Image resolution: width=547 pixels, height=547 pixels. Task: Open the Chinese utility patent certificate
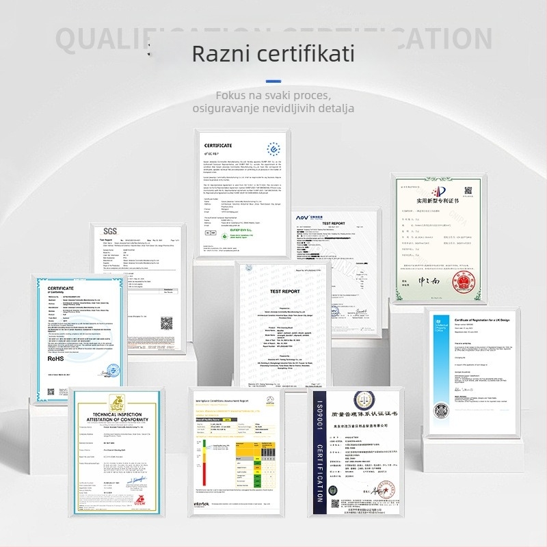(x=438, y=239)
